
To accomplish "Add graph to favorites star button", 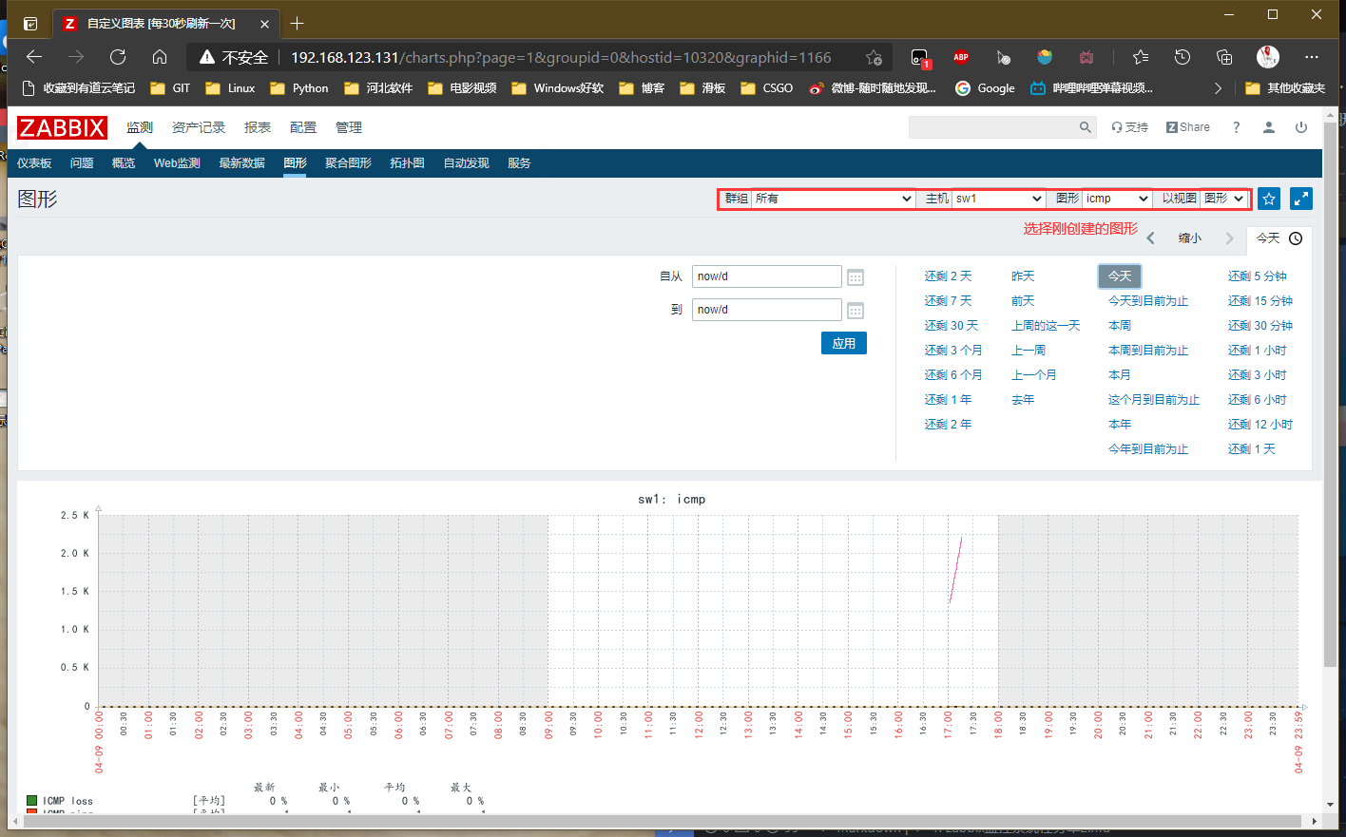I will click(x=1269, y=199).
